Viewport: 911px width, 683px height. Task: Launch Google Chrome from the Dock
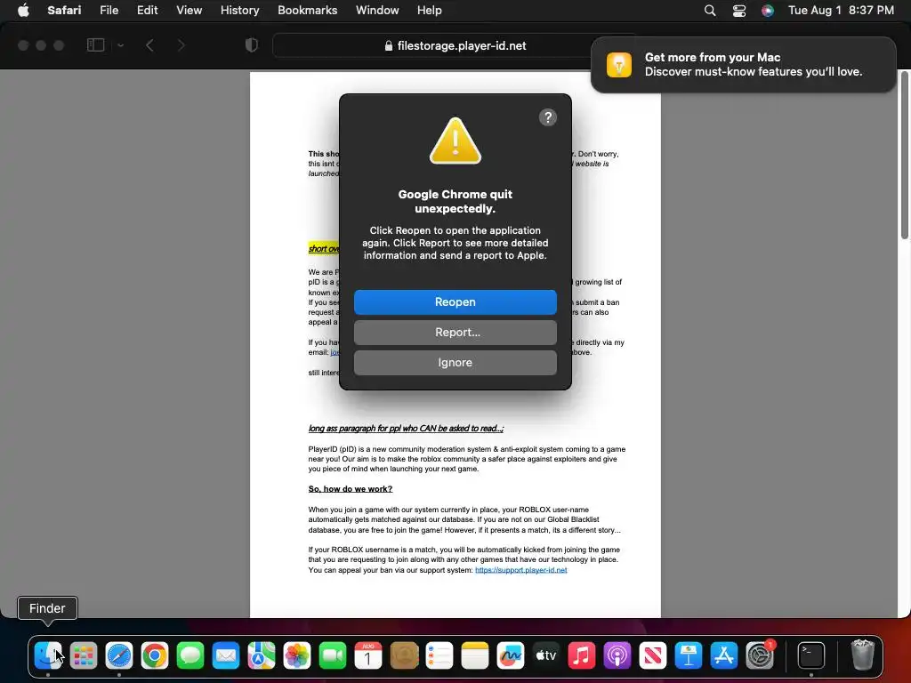click(155, 655)
